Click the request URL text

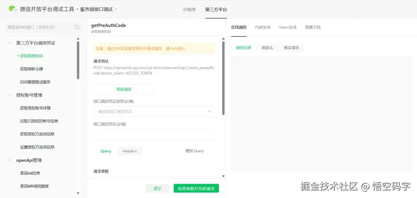click(154, 70)
